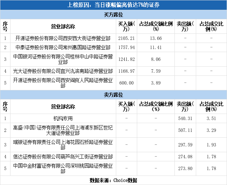This screenshot has height=185, width=227.
Task: Click sell percentage 3.51
Action: (211, 118)
